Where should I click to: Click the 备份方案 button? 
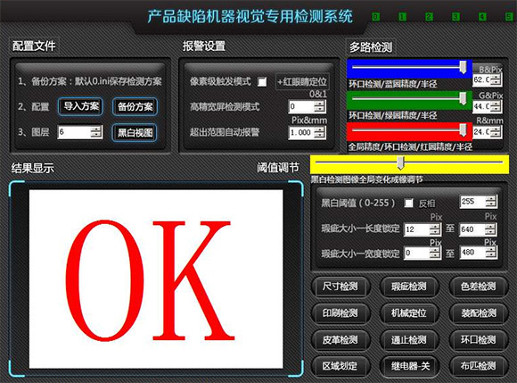tap(135, 106)
